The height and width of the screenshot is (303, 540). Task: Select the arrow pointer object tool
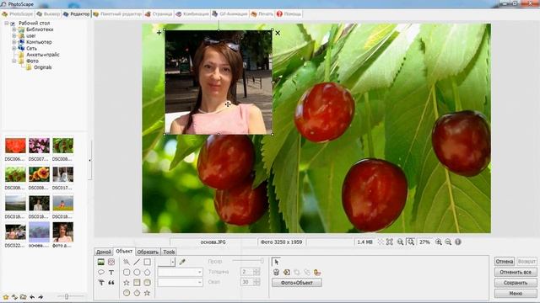click(276, 262)
